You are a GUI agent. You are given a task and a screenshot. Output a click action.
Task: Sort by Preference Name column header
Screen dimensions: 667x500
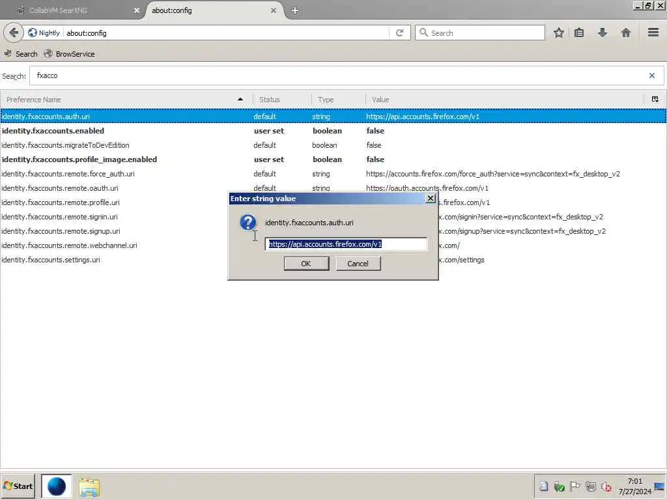[126, 100]
